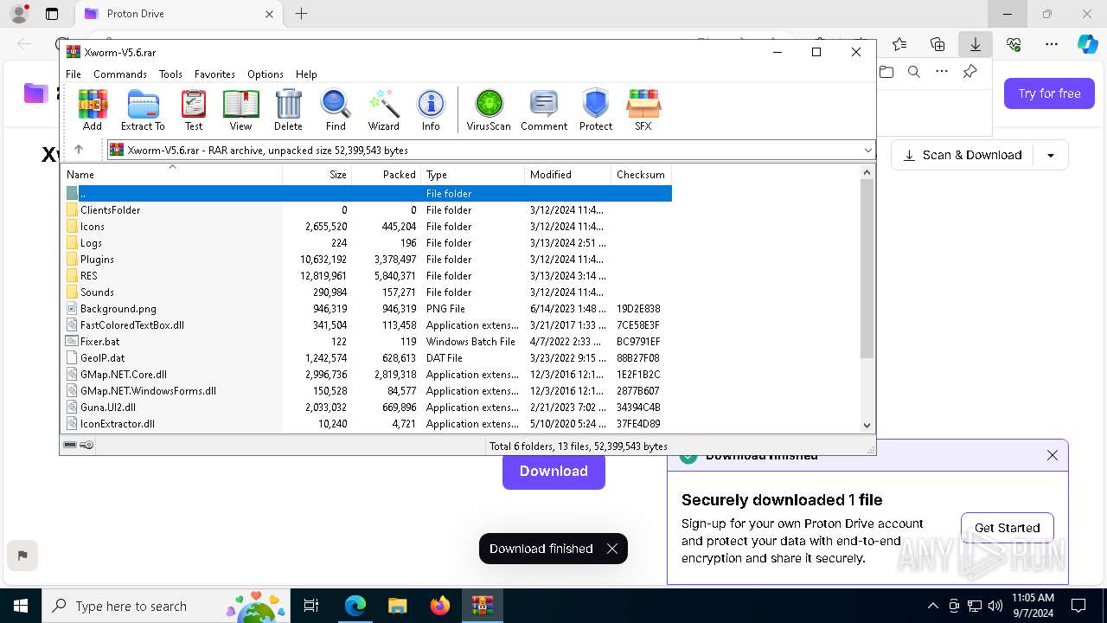Click the purple Download button

[553, 472]
